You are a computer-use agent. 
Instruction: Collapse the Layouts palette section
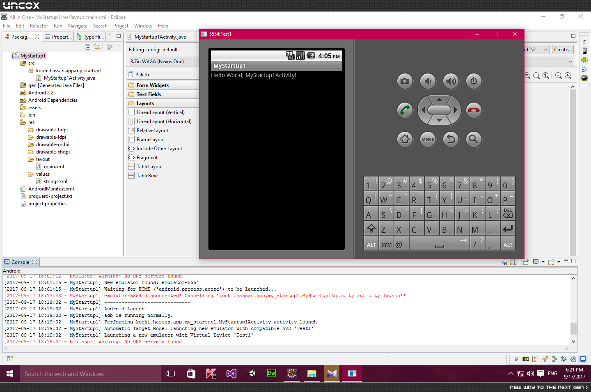163,103
